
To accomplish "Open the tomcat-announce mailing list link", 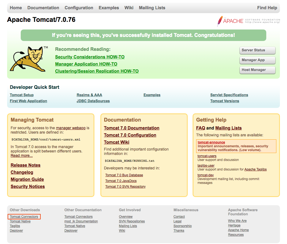I will (x=211, y=142).
